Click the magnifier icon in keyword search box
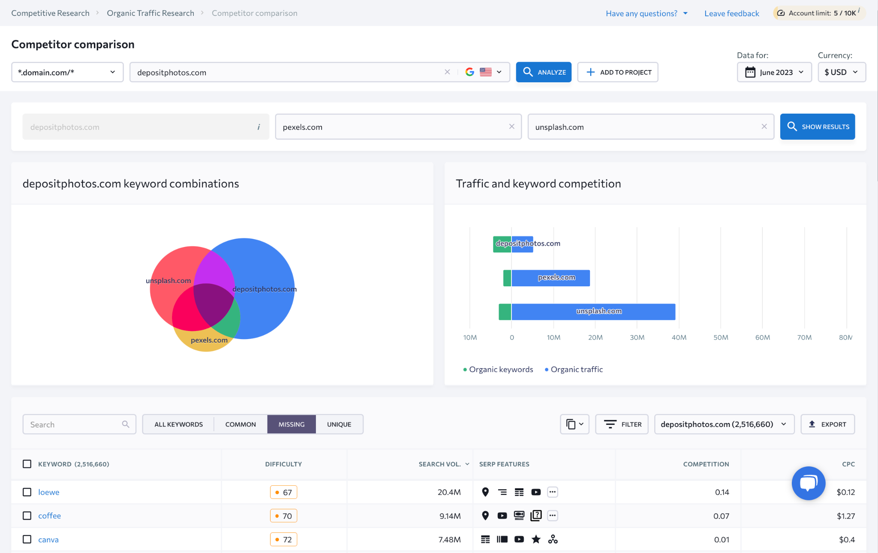Screen dimensions: 878x553 [x=126, y=424]
